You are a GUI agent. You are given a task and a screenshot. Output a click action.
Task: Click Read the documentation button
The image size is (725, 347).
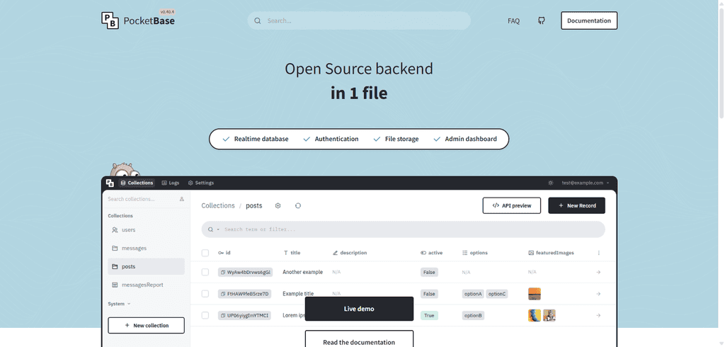359,339
